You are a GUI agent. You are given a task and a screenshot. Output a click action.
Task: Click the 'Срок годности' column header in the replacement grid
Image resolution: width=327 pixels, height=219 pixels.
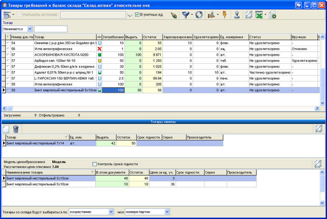(149, 137)
